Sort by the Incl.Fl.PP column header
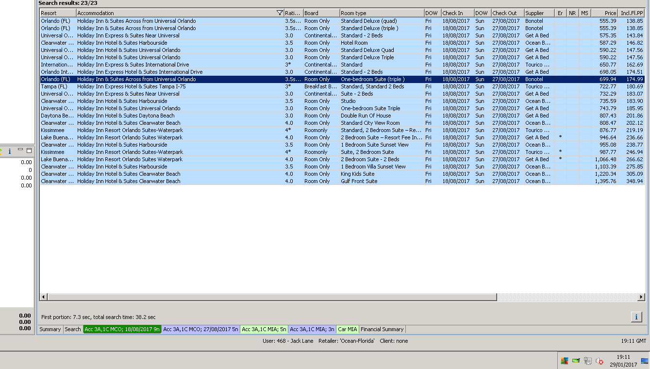650x369 pixels. (x=632, y=13)
